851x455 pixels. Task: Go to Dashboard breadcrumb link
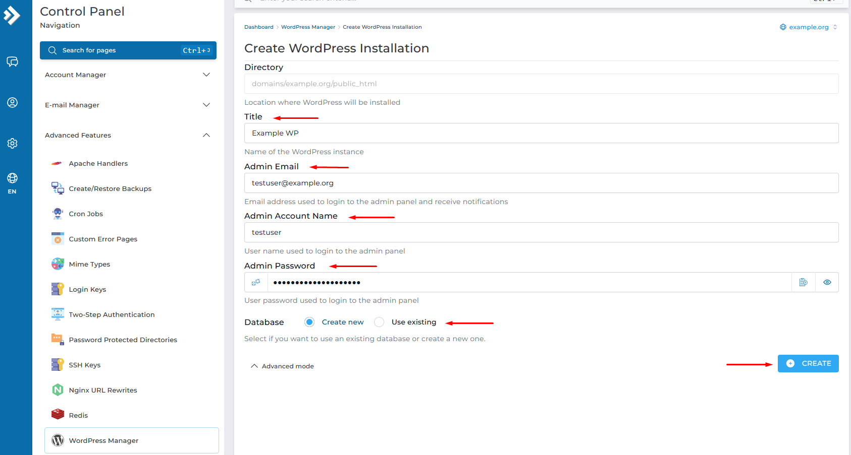(x=258, y=27)
